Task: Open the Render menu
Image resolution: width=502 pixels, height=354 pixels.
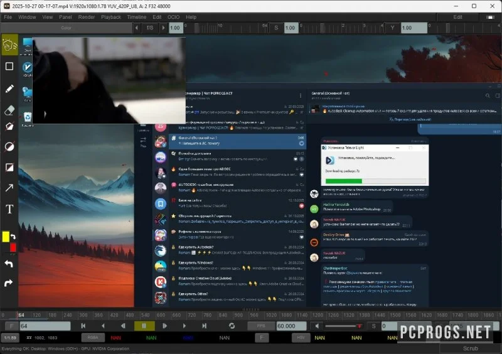Action: pos(87,17)
